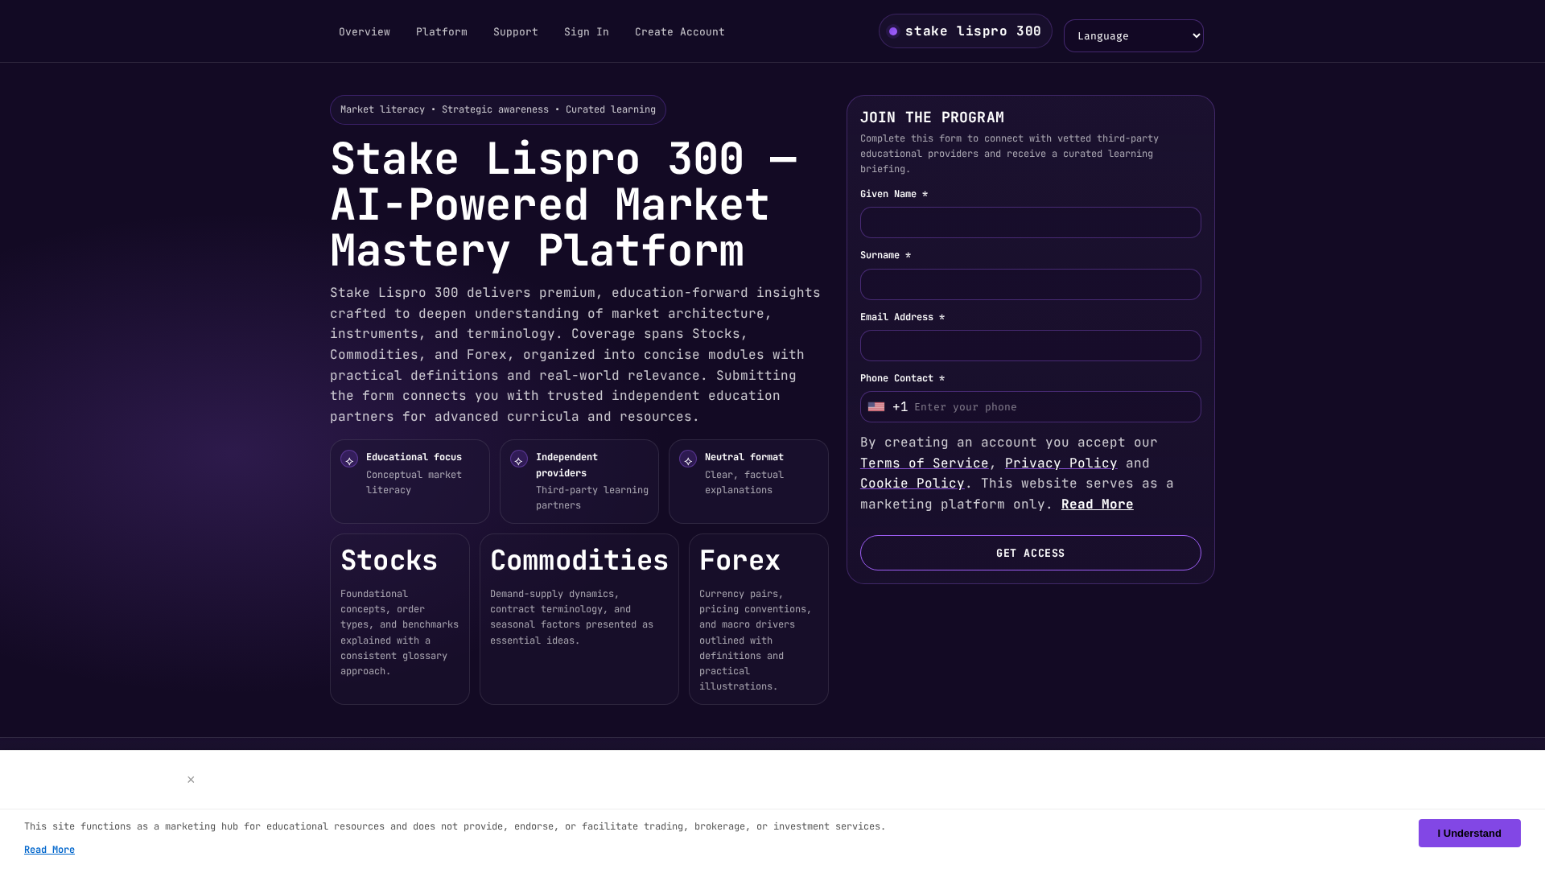Click the Neutral format card title

(x=744, y=457)
